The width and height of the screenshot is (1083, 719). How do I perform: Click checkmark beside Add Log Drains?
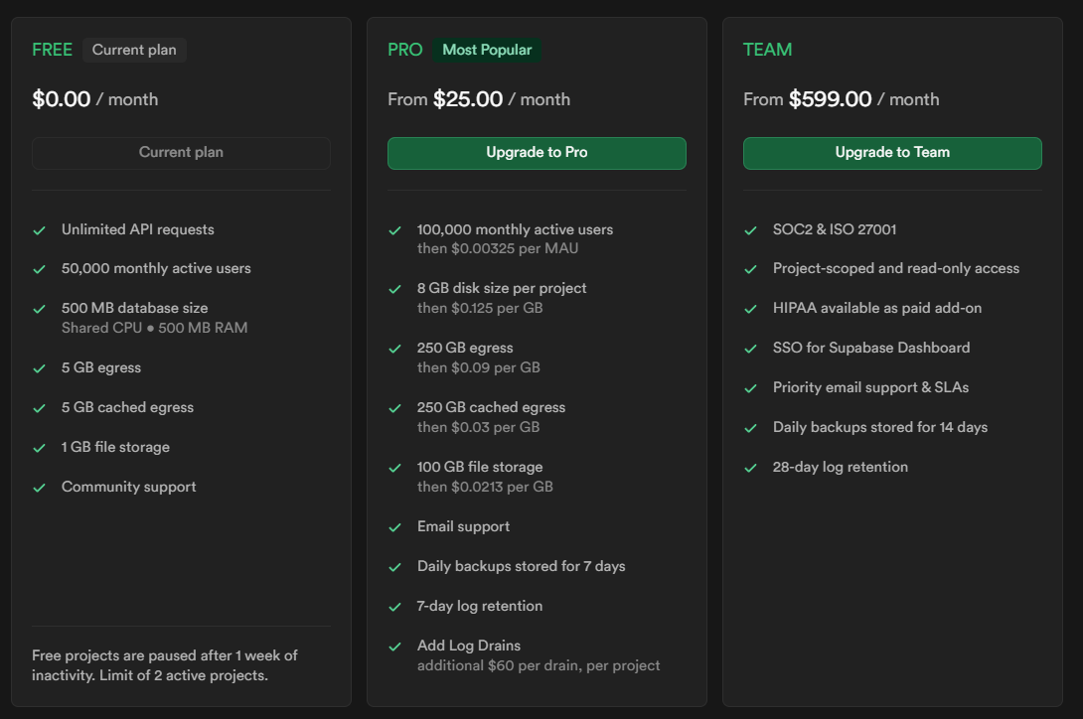pyautogui.click(x=395, y=647)
